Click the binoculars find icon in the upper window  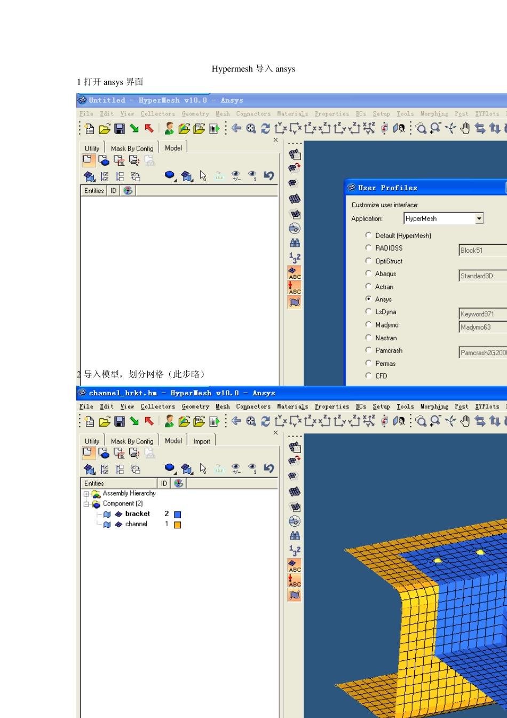click(295, 243)
